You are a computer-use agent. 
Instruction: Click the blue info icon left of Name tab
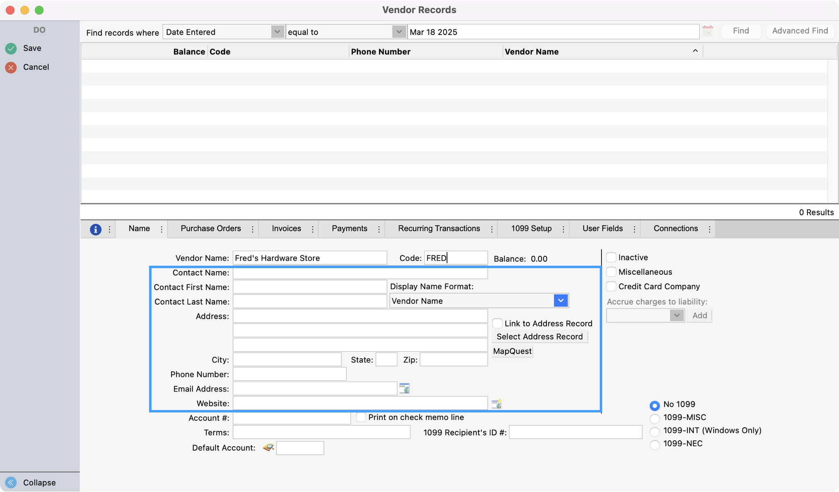(95, 229)
